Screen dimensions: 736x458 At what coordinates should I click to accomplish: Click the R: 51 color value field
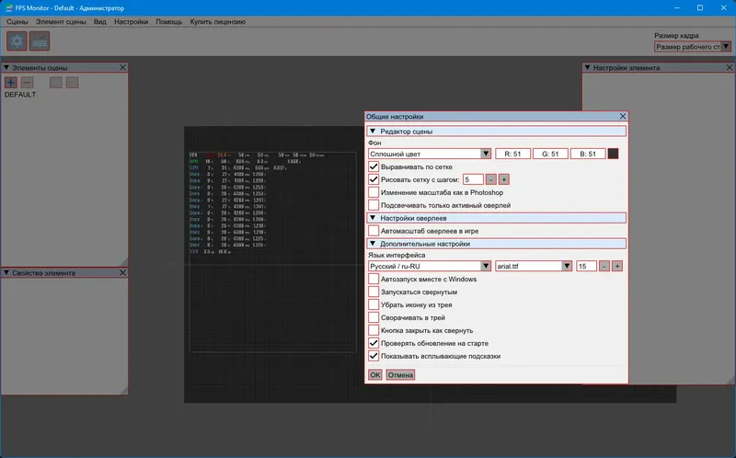click(513, 154)
